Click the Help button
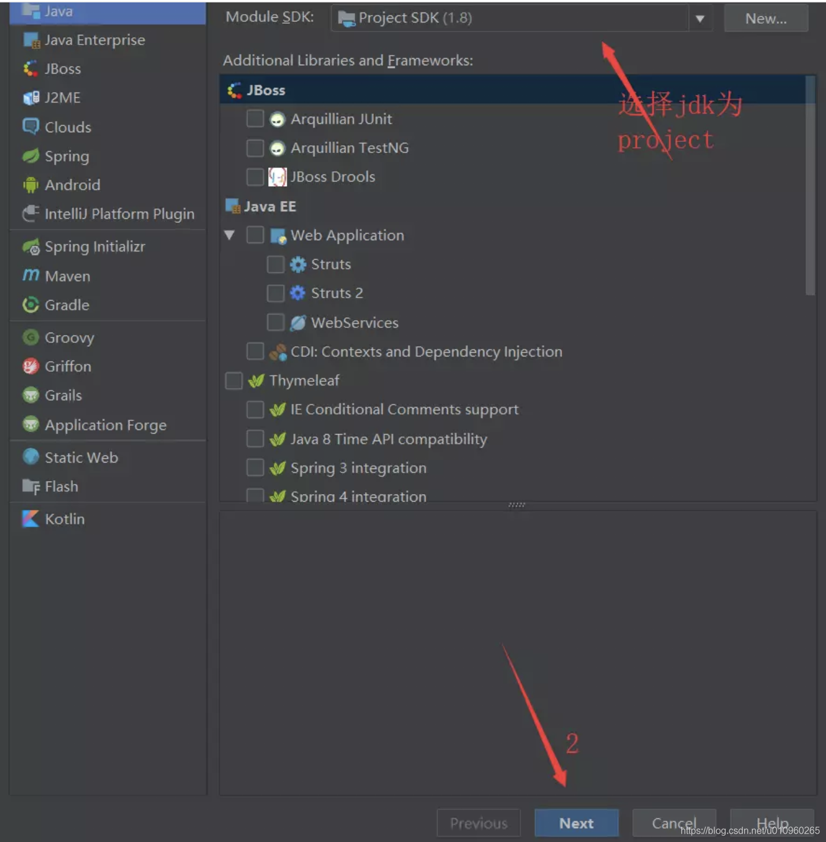 [x=772, y=823]
